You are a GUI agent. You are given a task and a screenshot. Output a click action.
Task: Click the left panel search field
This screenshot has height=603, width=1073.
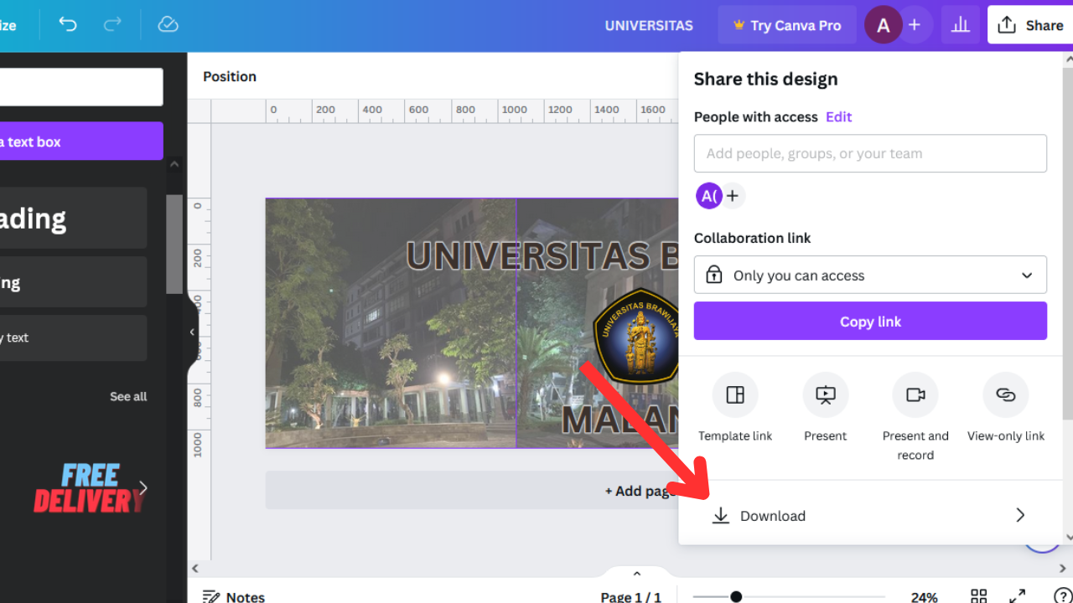click(81, 87)
